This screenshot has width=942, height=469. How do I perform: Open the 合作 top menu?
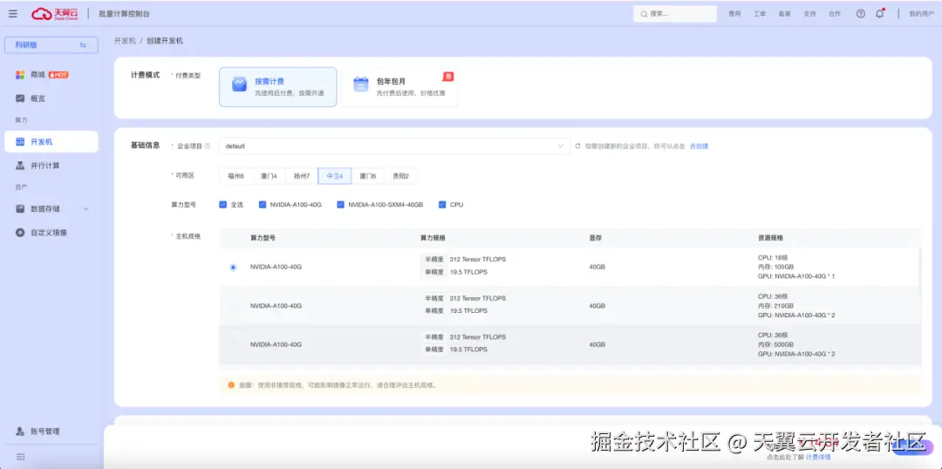[835, 14]
